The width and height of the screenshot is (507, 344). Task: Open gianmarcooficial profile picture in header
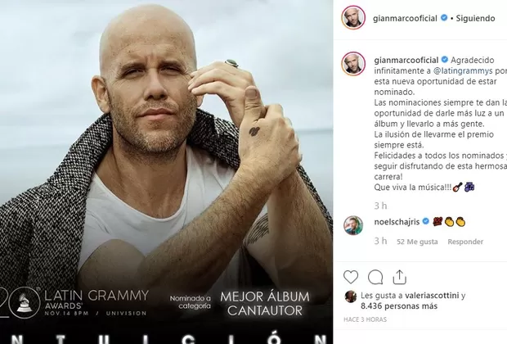click(x=353, y=18)
